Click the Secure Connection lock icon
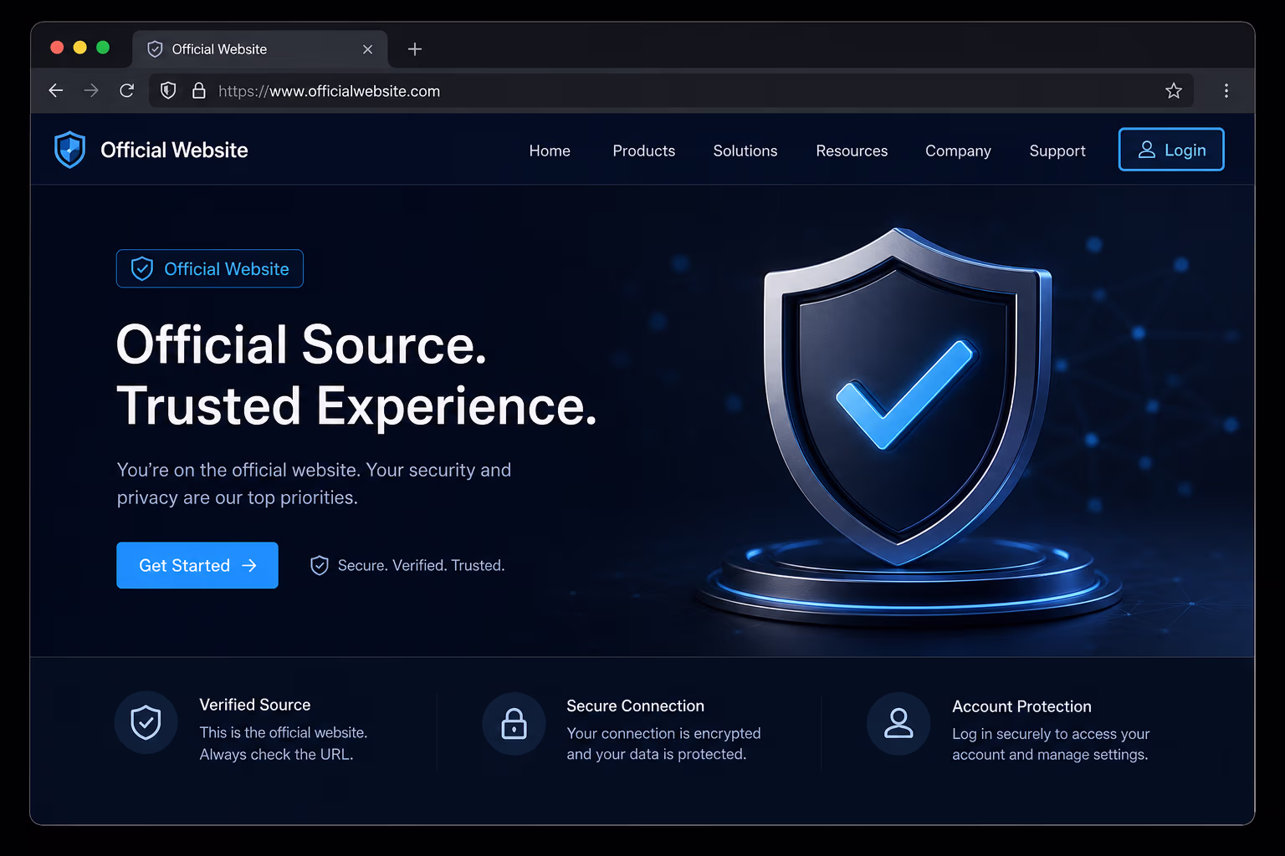This screenshot has height=856, width=1285. coord(514,723)
